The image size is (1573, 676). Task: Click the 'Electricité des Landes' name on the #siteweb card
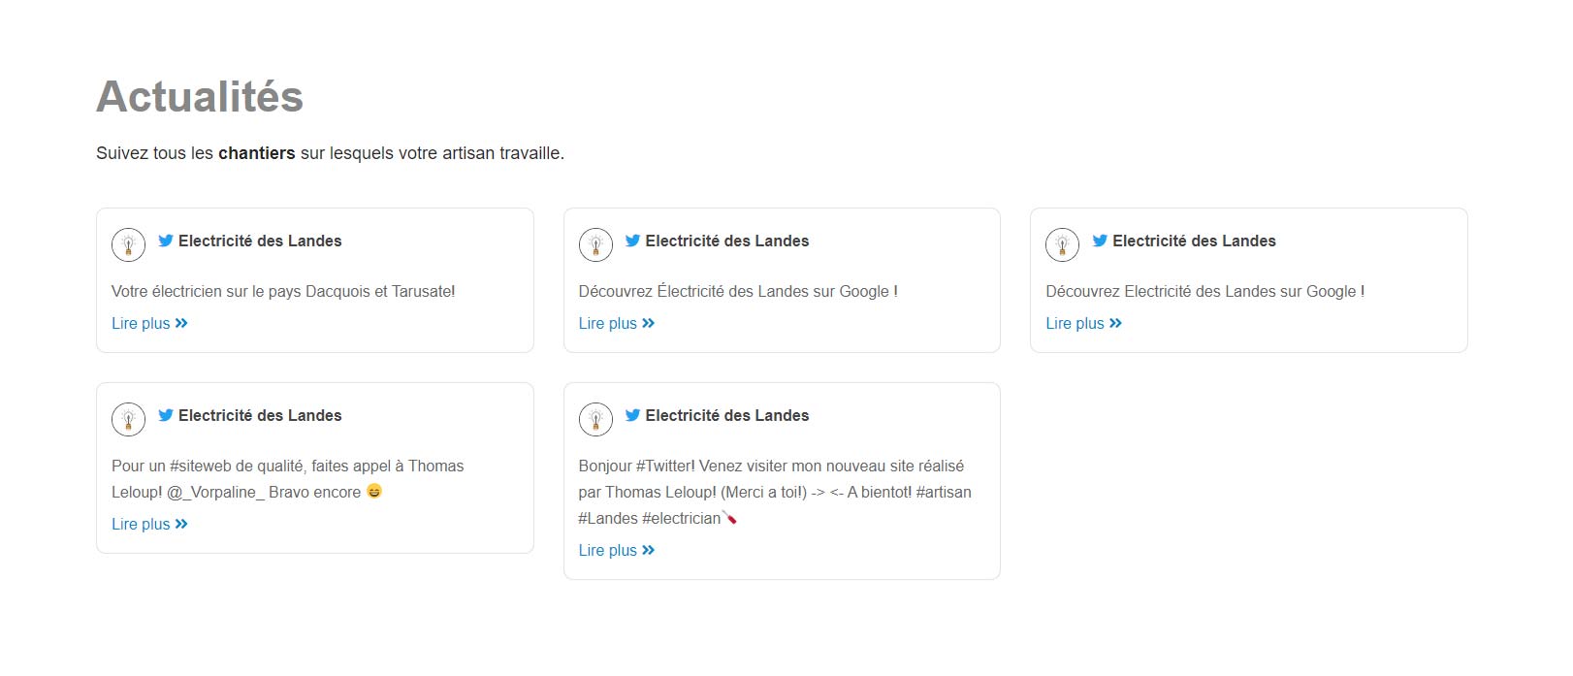pyautogui.click(x=260, y=415)
